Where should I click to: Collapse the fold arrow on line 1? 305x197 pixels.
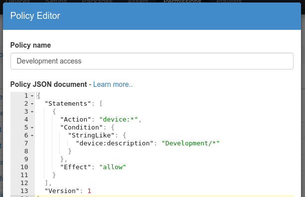32,96
